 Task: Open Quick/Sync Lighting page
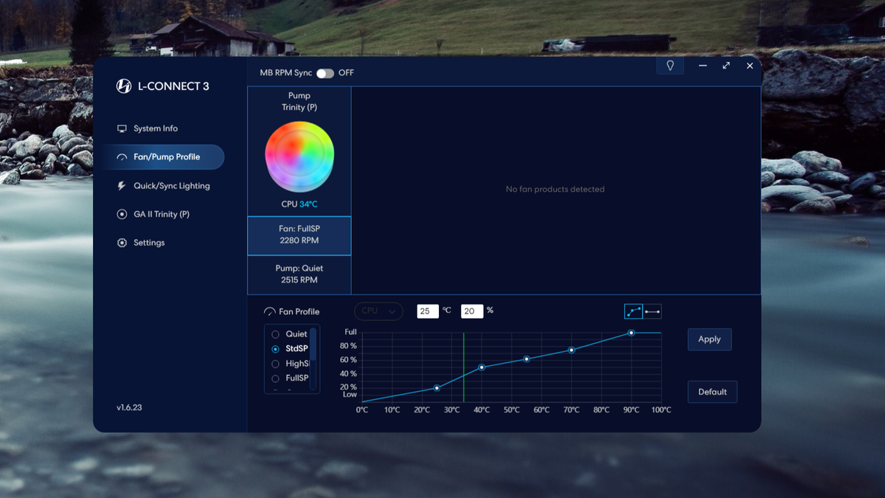pyautogui.click(x=172, y=186)
